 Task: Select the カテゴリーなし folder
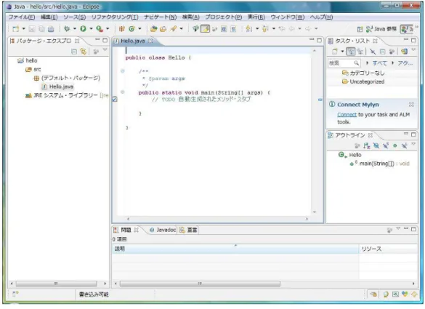363,73
